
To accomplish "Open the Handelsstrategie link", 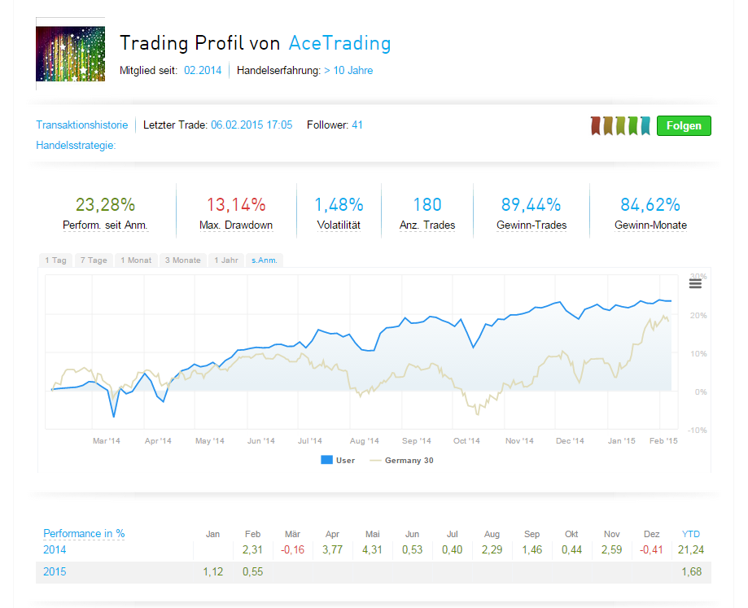I will pos(76,145).
